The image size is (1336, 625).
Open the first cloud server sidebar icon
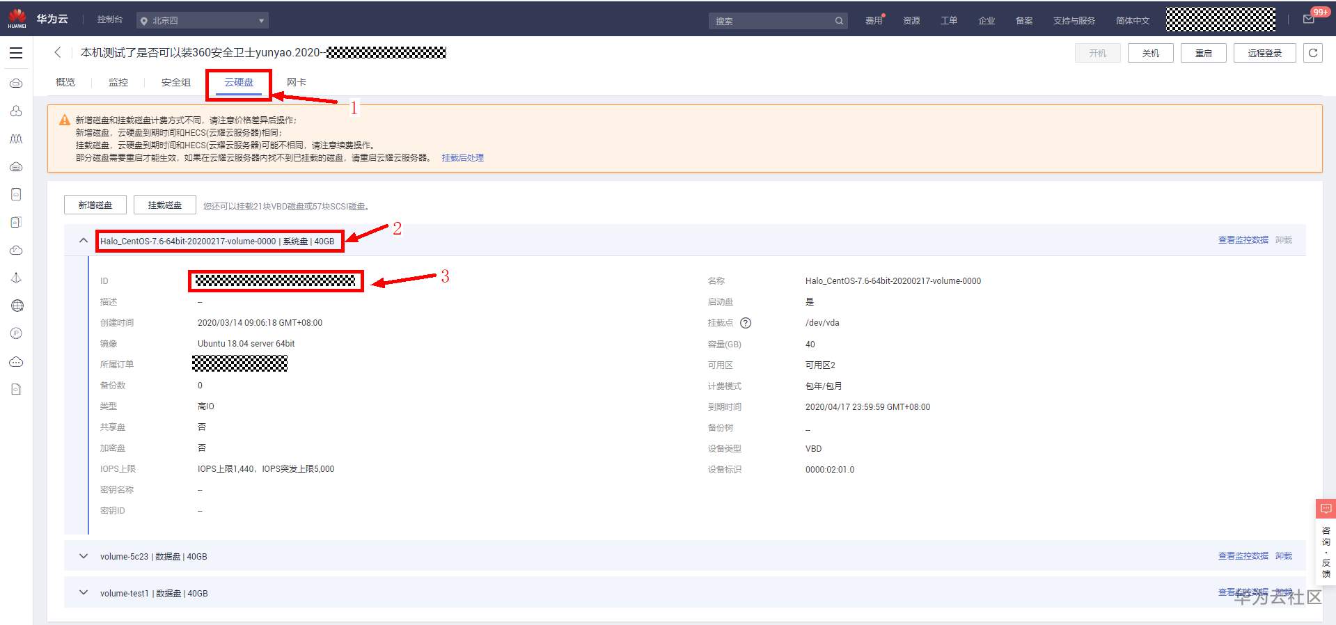click(x=16, y=84)
